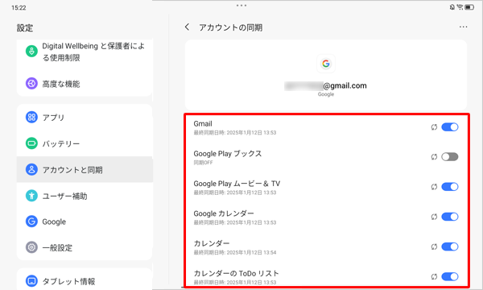Toggle カレンダーの ToDo リスト sync
Image resolution: width=483 pixels, height=290 pixels.
click(x=450, y=277)
